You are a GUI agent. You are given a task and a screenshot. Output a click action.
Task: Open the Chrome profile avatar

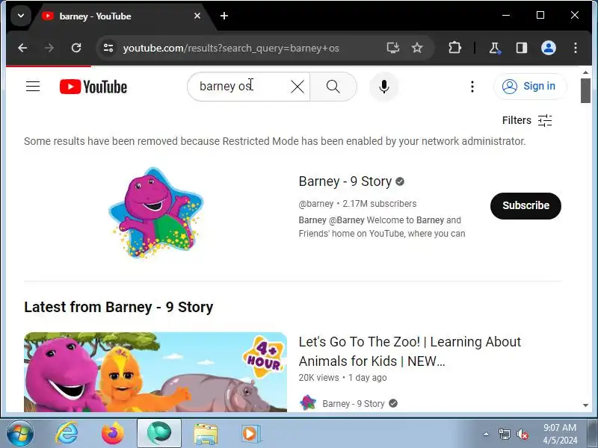549,48
